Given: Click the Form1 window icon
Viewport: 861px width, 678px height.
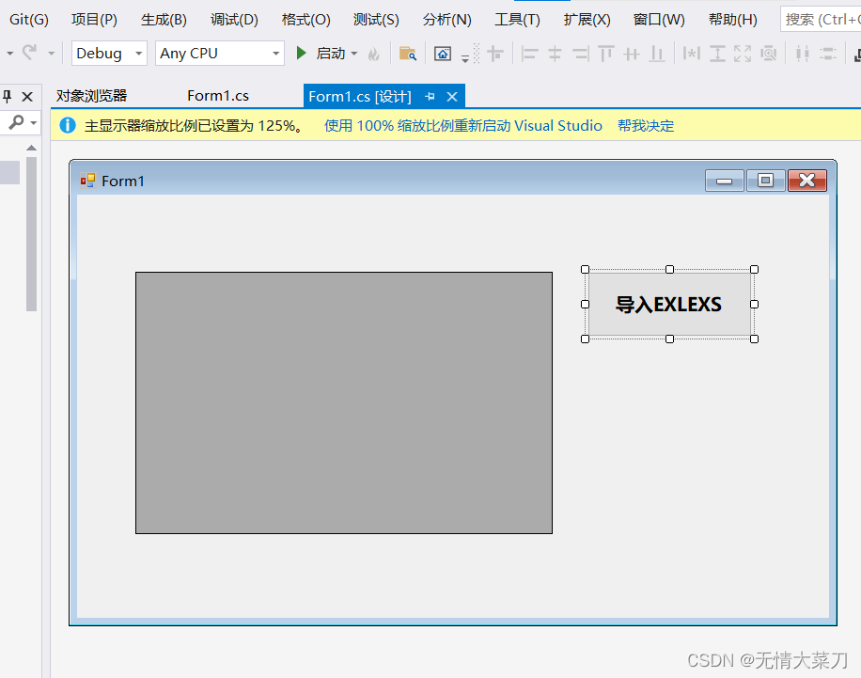Looking at the screenshot, I should click(x=87, y=181).
